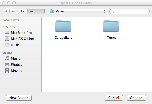Click the Mac OS X Lion hard drive icon
Screen dimensions: 152x104
pos(7,39)
